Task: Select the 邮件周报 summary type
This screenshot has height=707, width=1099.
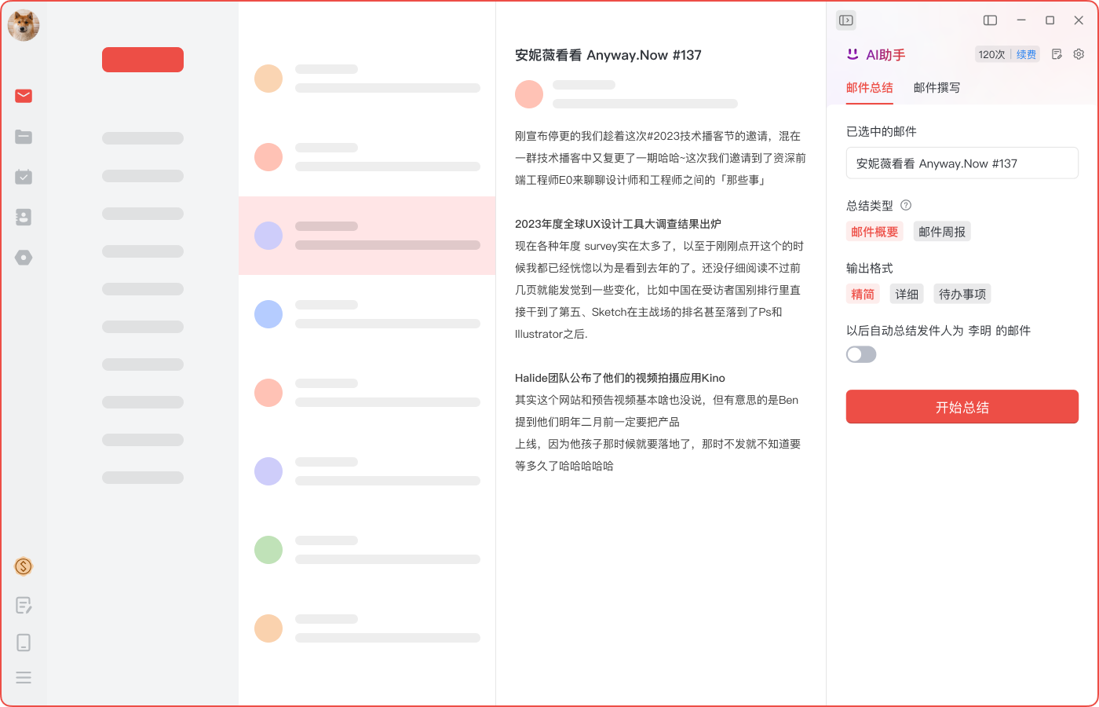Action: coord(942,231)
